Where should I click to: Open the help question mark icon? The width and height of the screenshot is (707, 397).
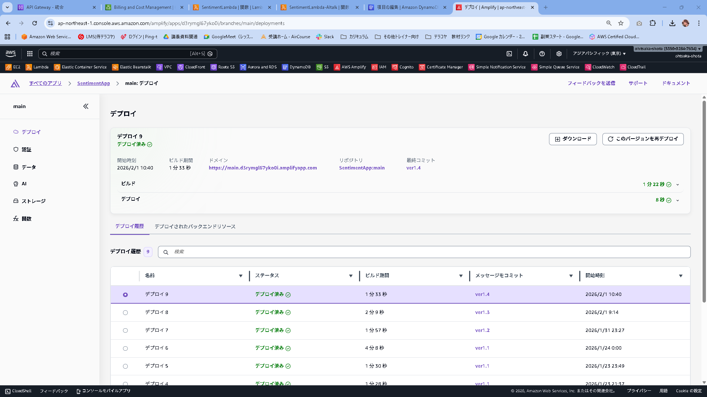click(x=542, y=54)
